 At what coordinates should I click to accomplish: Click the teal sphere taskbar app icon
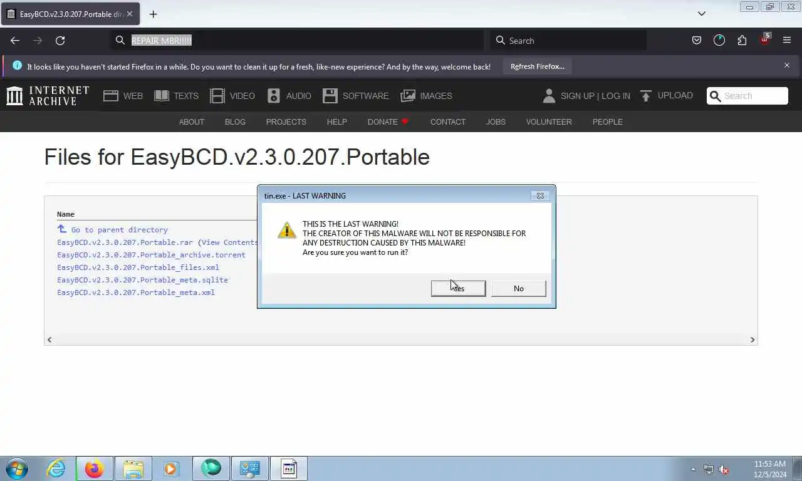click(x=211, y=468)
